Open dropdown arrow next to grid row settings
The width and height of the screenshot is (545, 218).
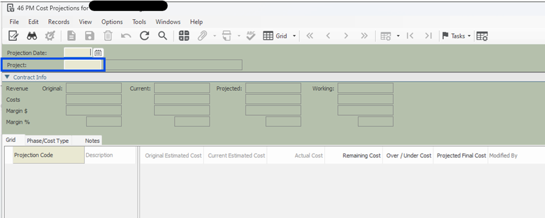(398, 36)
